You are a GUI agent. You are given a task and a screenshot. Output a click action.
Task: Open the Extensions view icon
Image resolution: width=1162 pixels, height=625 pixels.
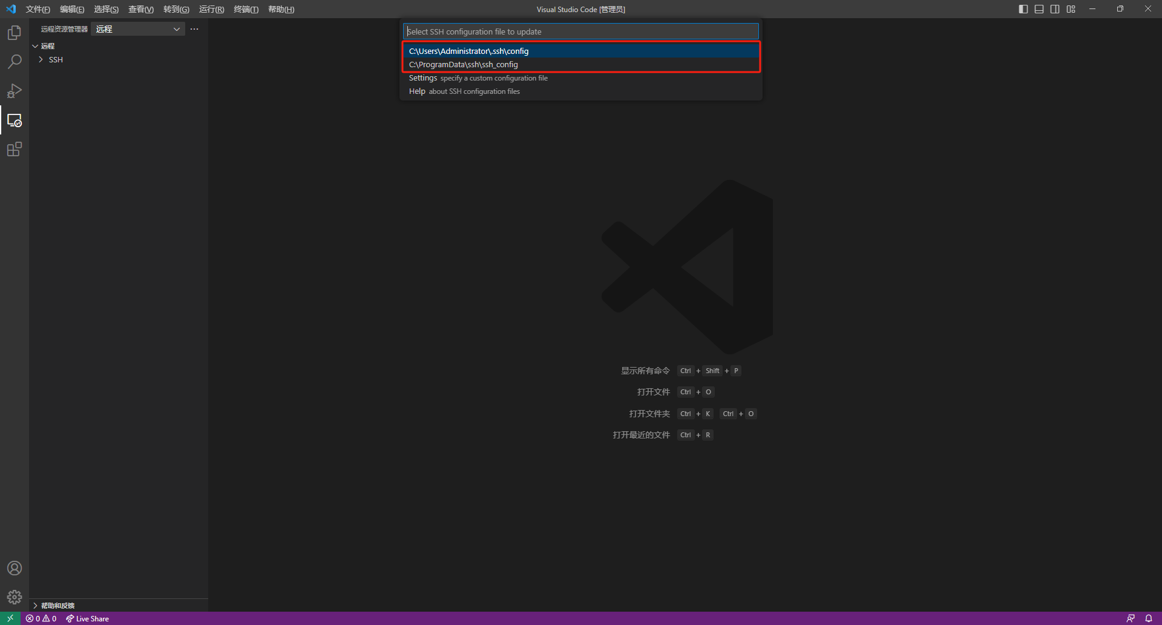tap(15, 149)
